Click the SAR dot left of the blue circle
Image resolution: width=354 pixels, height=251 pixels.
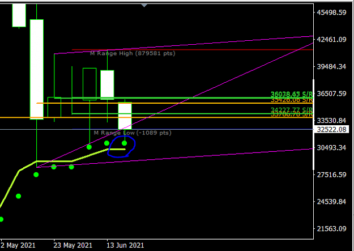(107, 143)
